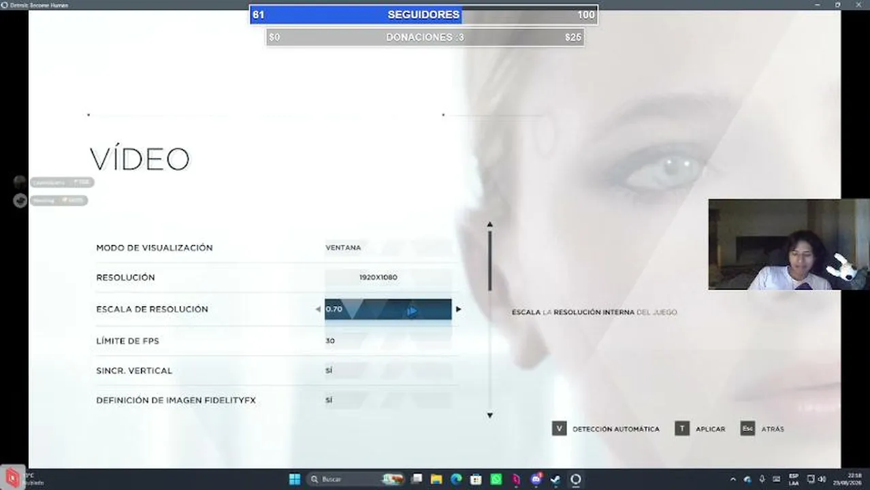Decrease resolution scale with left arrow

pyautogui.click(x=318, y=309)
